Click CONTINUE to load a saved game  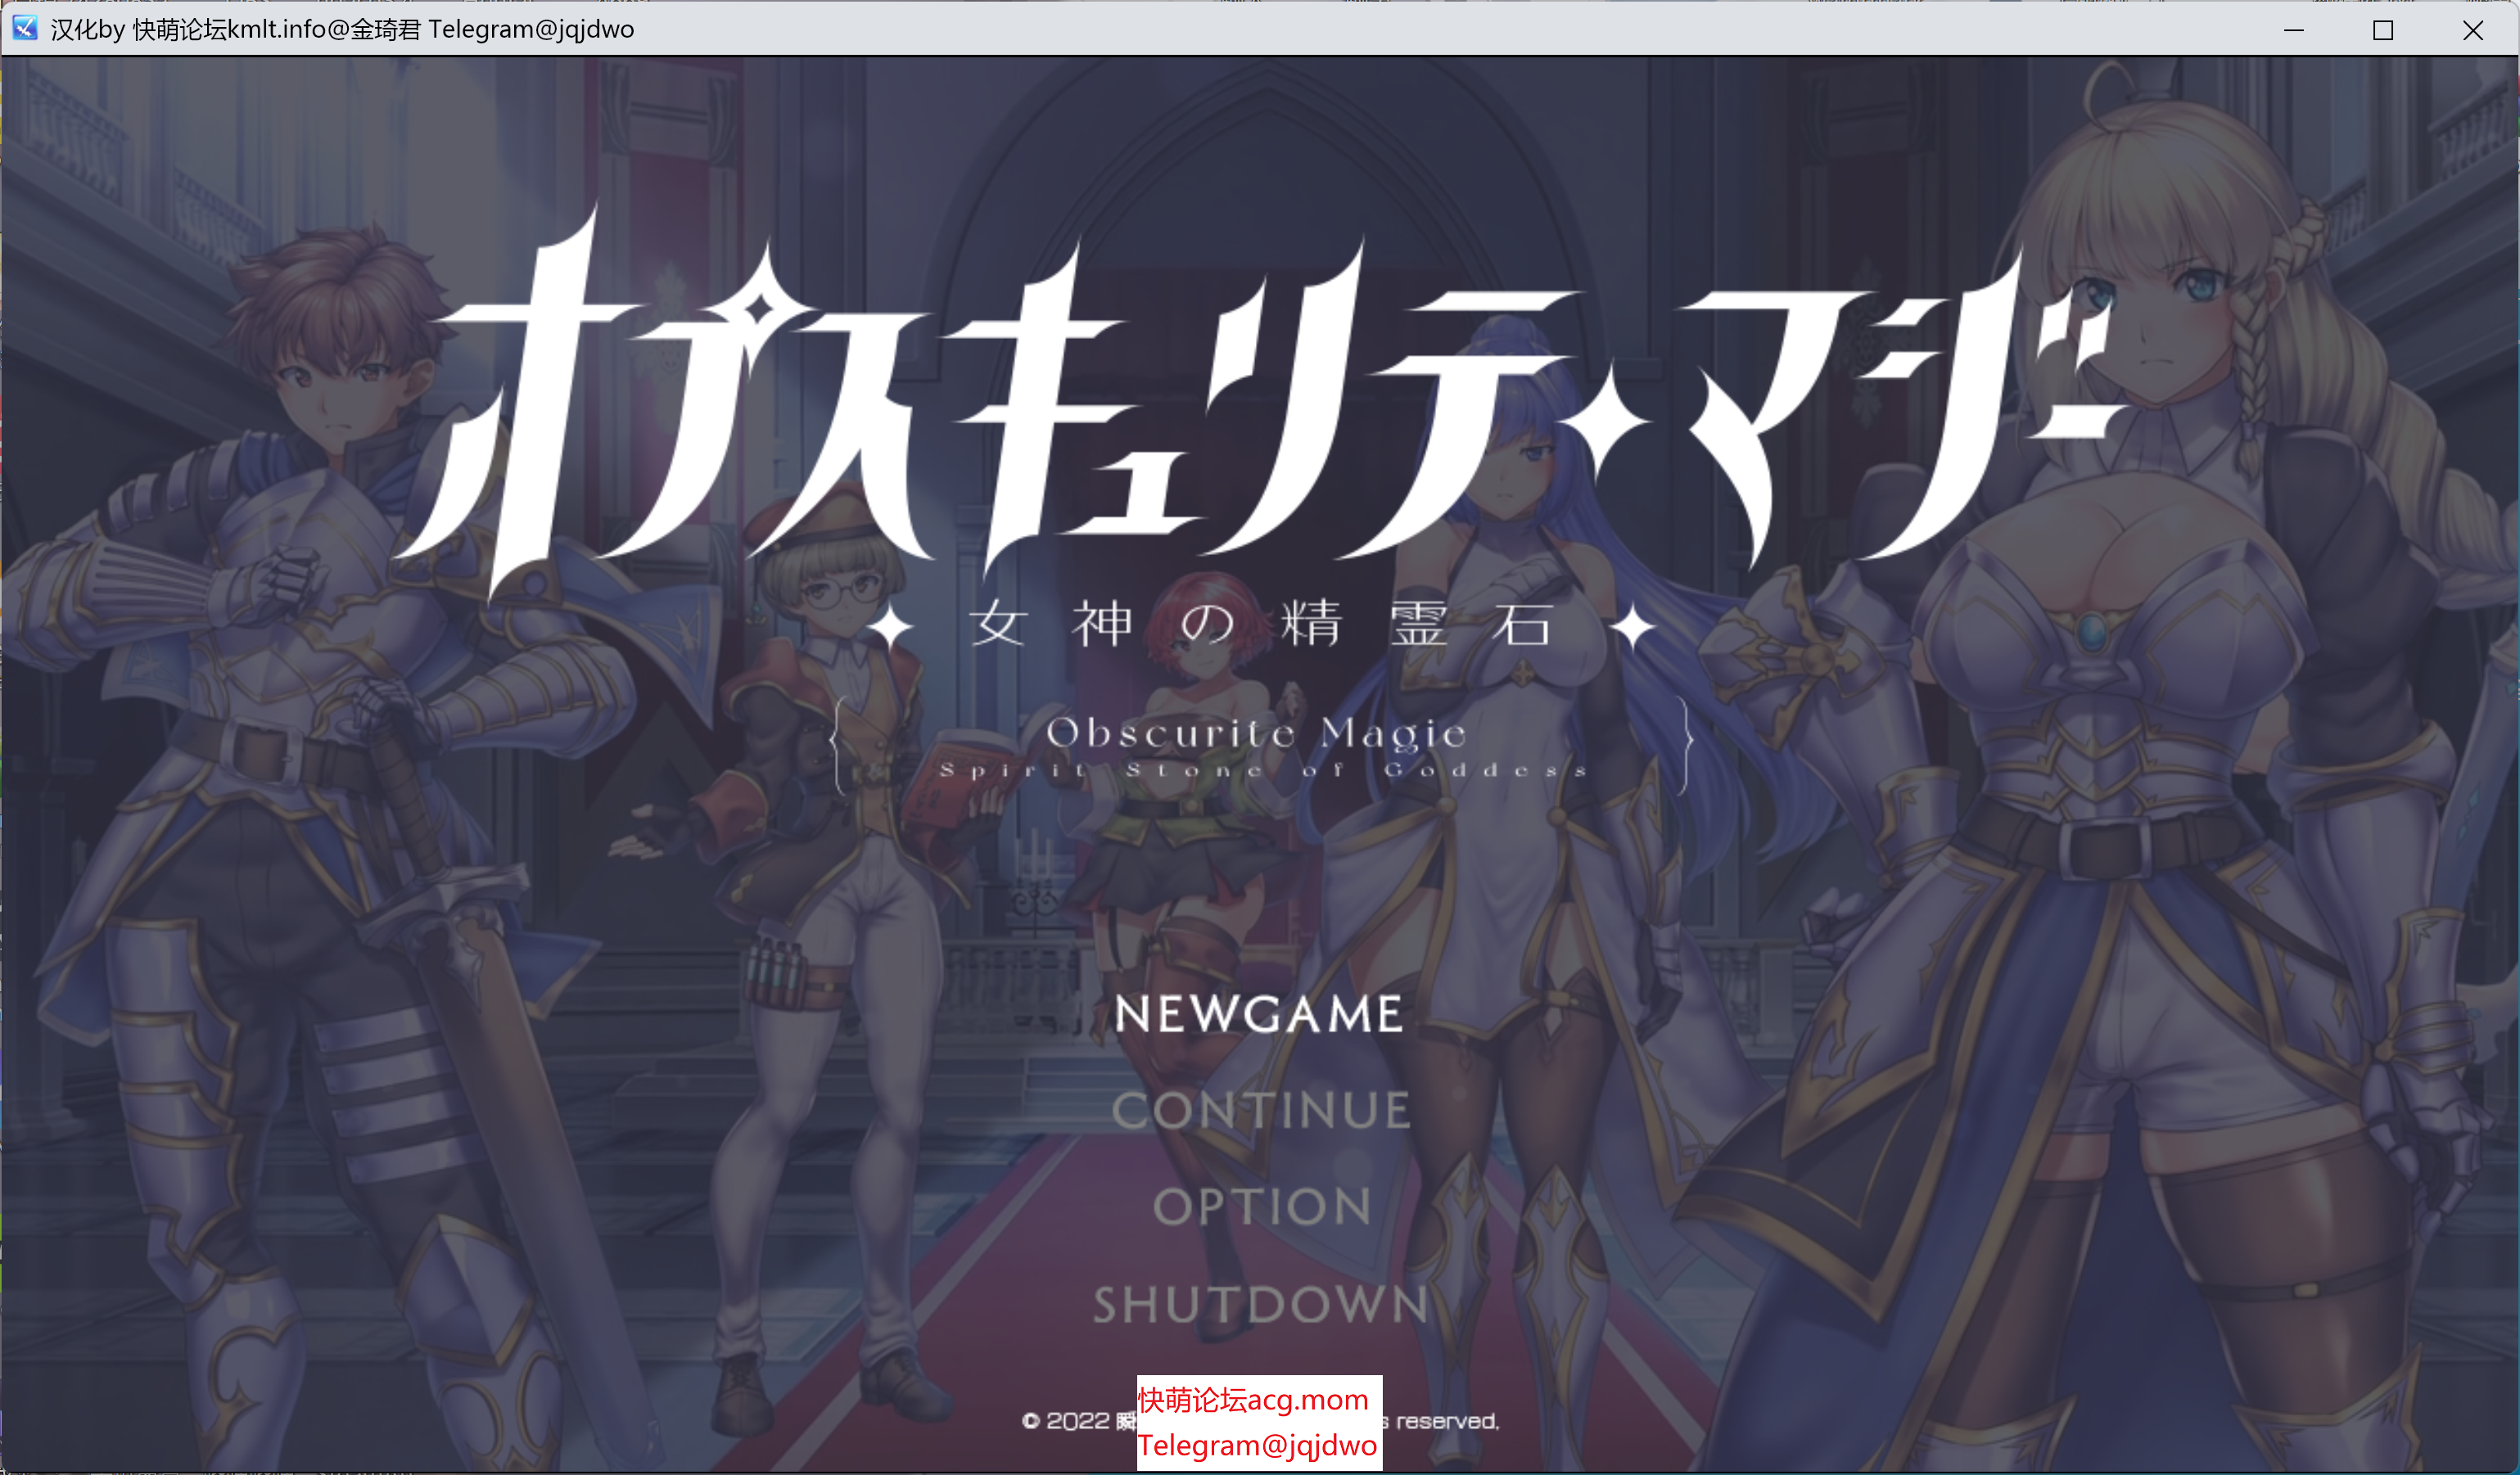pyautogui.click(x=1260, y=1109)
